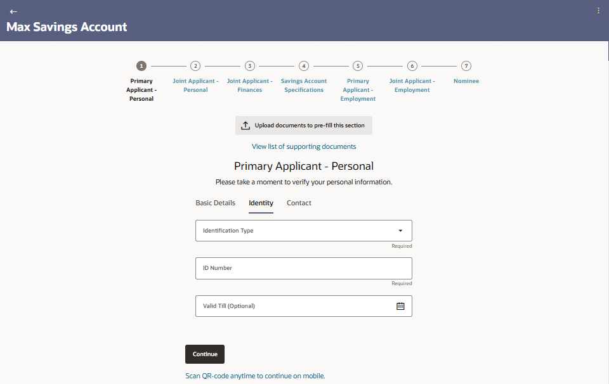Focus the ID Number input field
Image resolution: width=609 pixels, height=384 pixels.
(304, 268)
